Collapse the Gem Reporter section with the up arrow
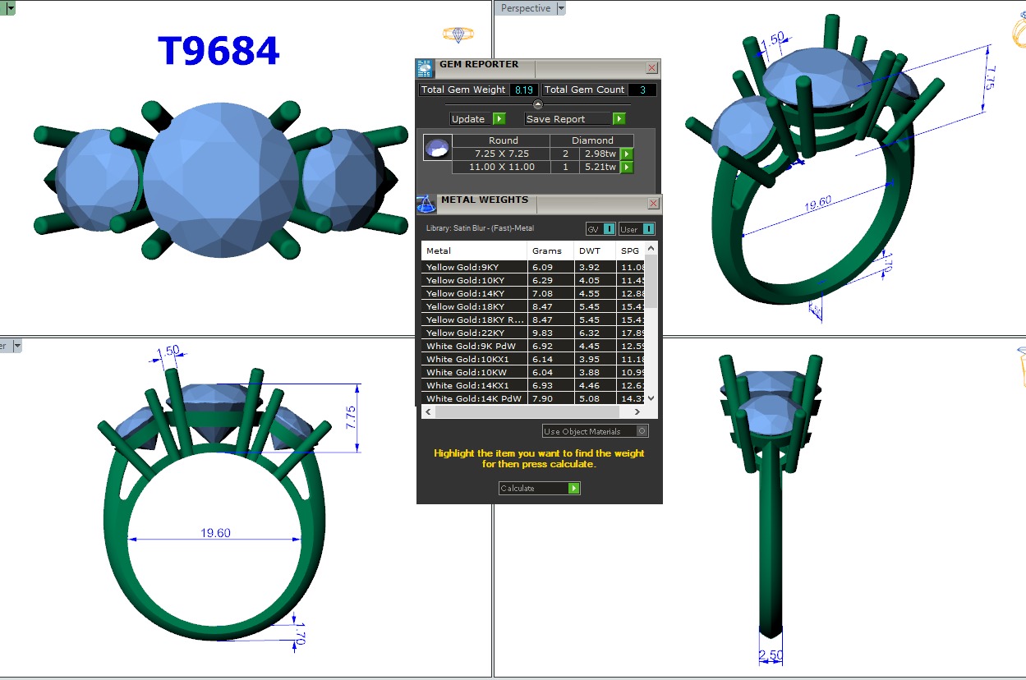Image resolution: width=1026 pixels, height=680 pixels. click(x=538, y=104)
